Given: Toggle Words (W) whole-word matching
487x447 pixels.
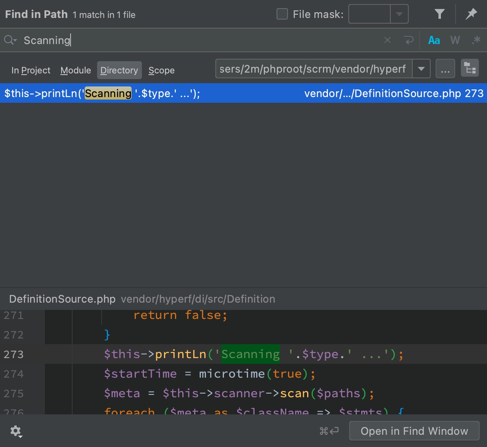Looking at the screenshot, I should tap(455, 40).
